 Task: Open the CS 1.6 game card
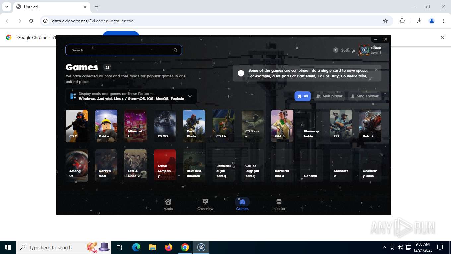click(224, 126)
